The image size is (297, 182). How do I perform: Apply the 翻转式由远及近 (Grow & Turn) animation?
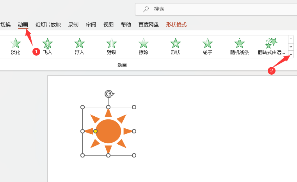tap(272, 46)
